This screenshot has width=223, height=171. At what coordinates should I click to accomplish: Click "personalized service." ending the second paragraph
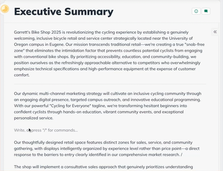pos(34,118)
